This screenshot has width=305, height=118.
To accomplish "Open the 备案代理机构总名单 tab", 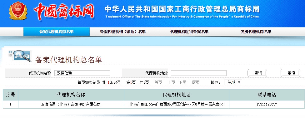I will click(x=57, y=32).
